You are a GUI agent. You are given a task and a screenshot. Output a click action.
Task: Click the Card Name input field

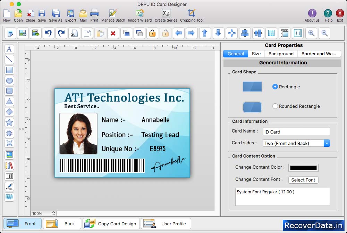tap(296, 132)
